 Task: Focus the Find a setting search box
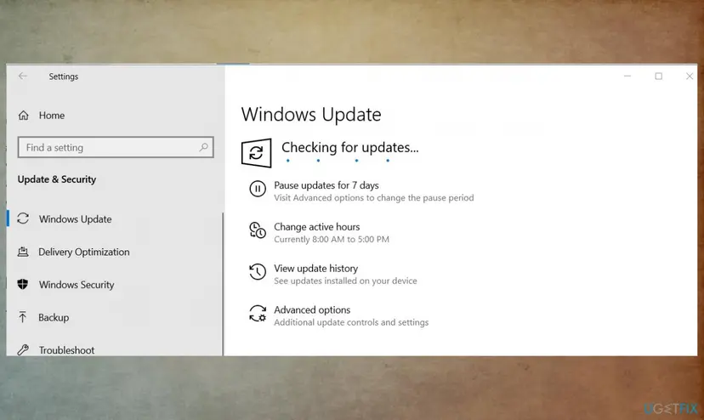click(x=116, y=147)
